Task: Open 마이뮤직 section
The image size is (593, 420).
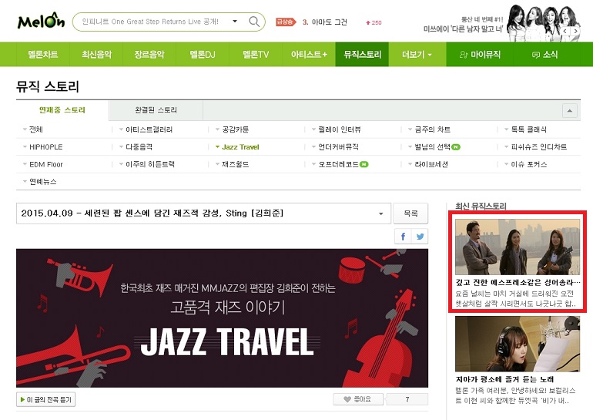Action: pos(480,55)
